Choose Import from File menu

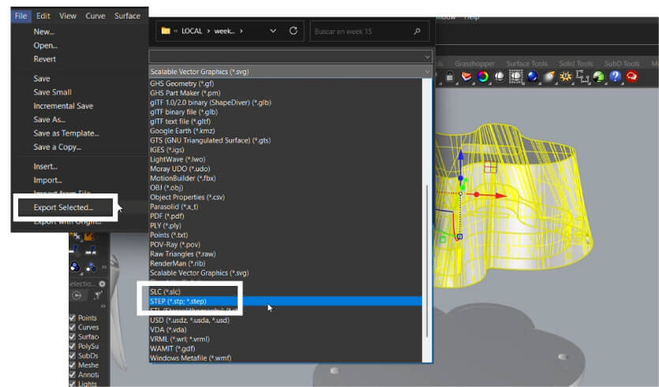[x=47, y=180]
